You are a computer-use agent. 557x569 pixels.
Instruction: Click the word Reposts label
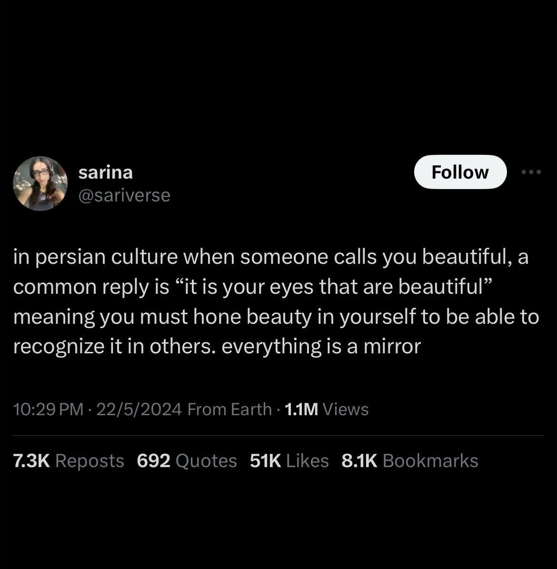coord(90,461)
